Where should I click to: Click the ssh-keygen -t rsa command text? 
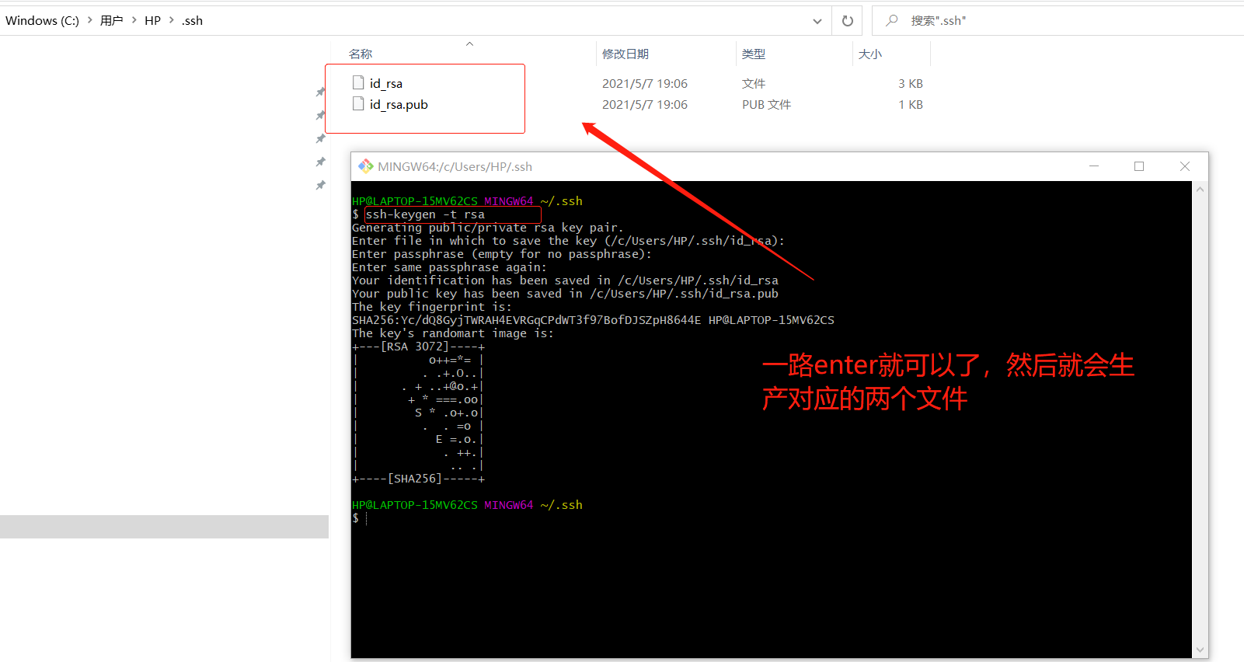tap(425, 214)
